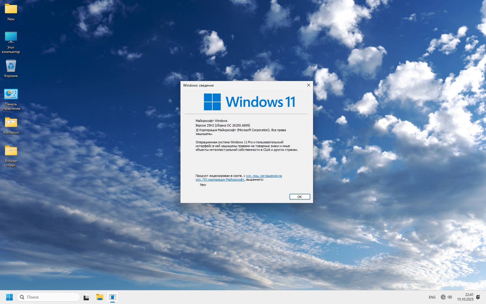Close the Windows: сведения dialog

coord(308,85)
